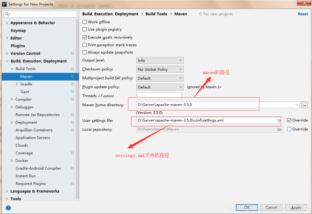The height and width of the screenshot is (214, 312).
Task: Uncheck Execute goals recursively
Action: pos(84,37)
